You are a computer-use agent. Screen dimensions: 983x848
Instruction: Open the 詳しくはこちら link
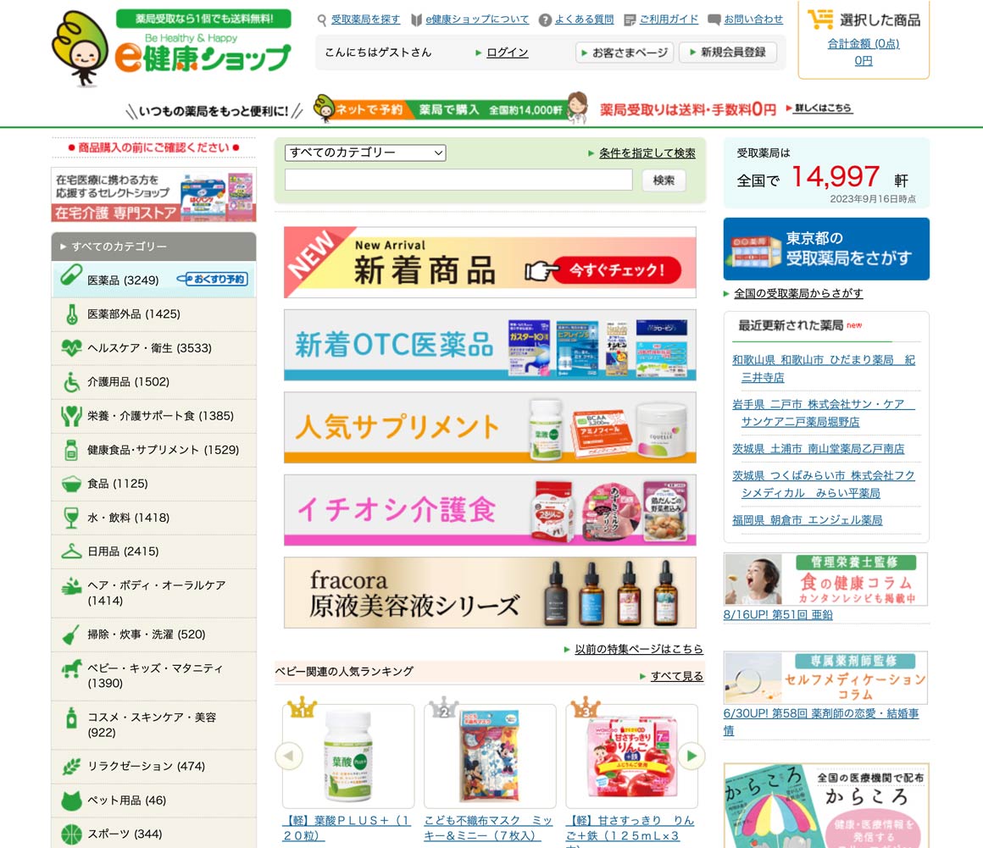pyautogui.click(x=823, y=108)
